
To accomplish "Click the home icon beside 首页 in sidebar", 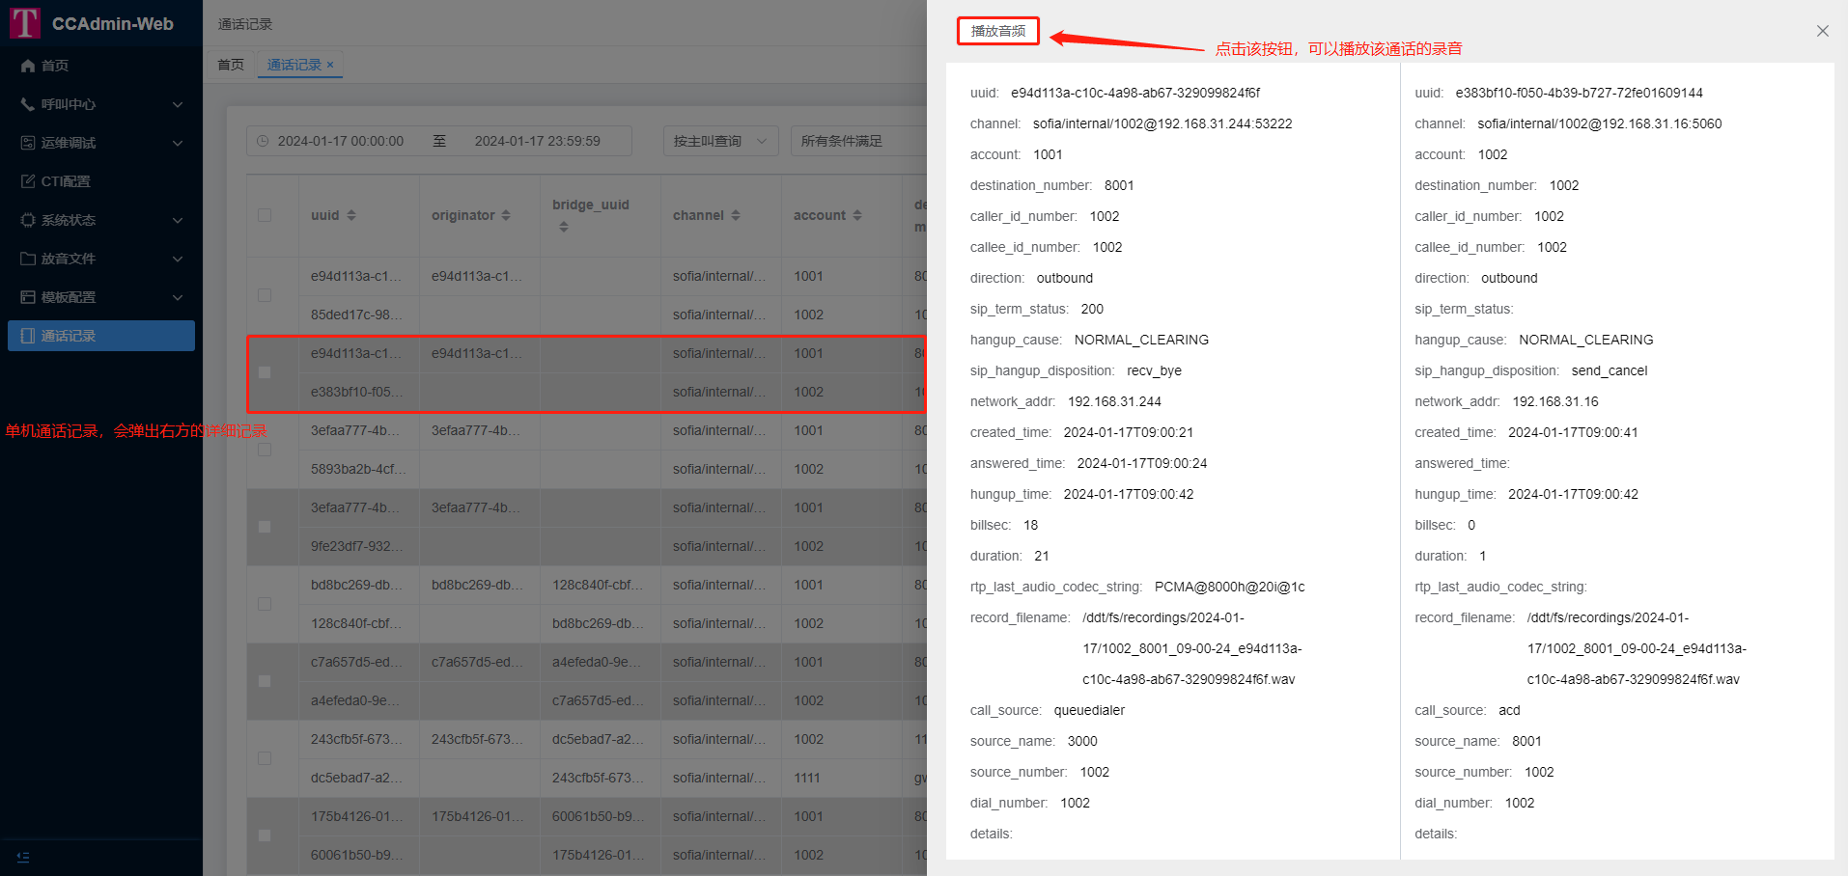I will (x=28, y=66).
